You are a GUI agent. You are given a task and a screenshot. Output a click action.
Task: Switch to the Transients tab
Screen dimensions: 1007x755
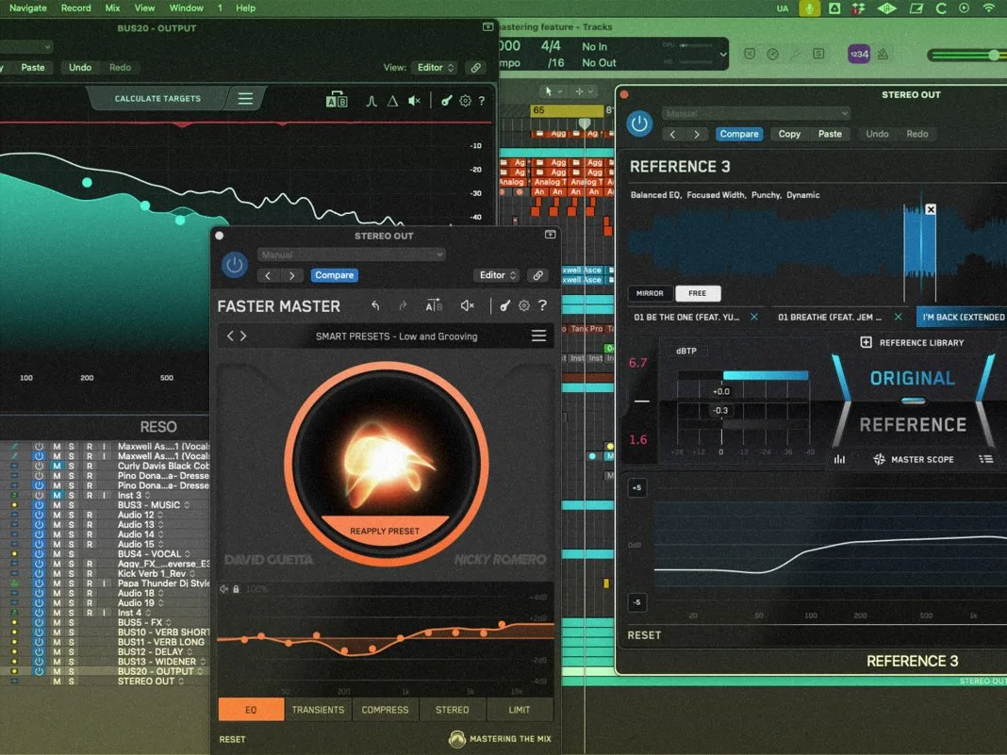point(318,710)
